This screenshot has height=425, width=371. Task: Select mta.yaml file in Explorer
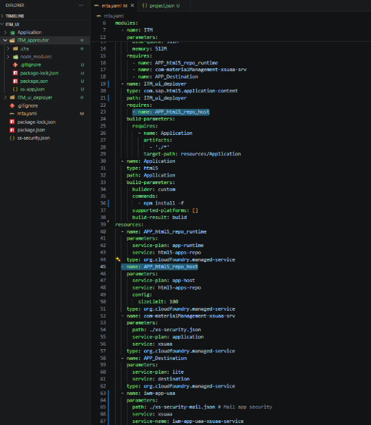[27, 114]
